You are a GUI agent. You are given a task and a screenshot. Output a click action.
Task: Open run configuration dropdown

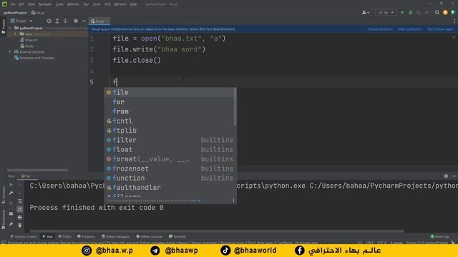pyautogui.click(x=386, y=13)
